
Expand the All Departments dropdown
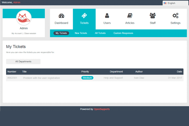[x=23, y=62]
